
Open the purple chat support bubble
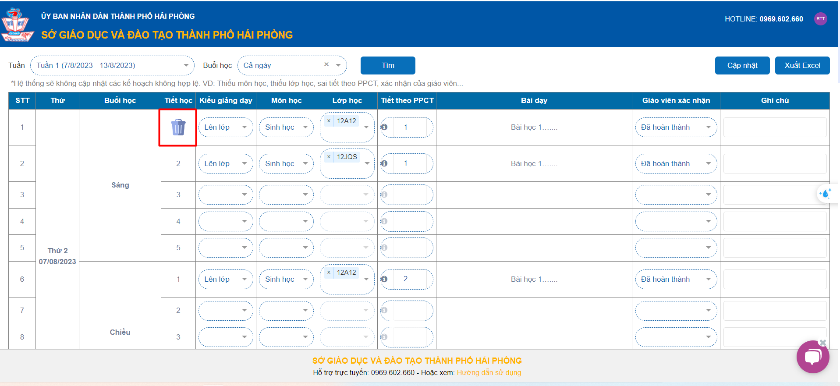pos(812,357)
